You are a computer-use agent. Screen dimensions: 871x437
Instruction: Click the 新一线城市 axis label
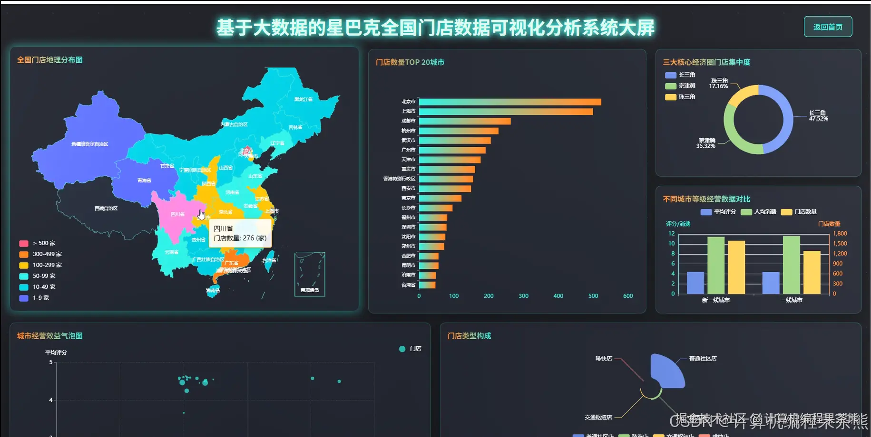click(x=716, y=300)
